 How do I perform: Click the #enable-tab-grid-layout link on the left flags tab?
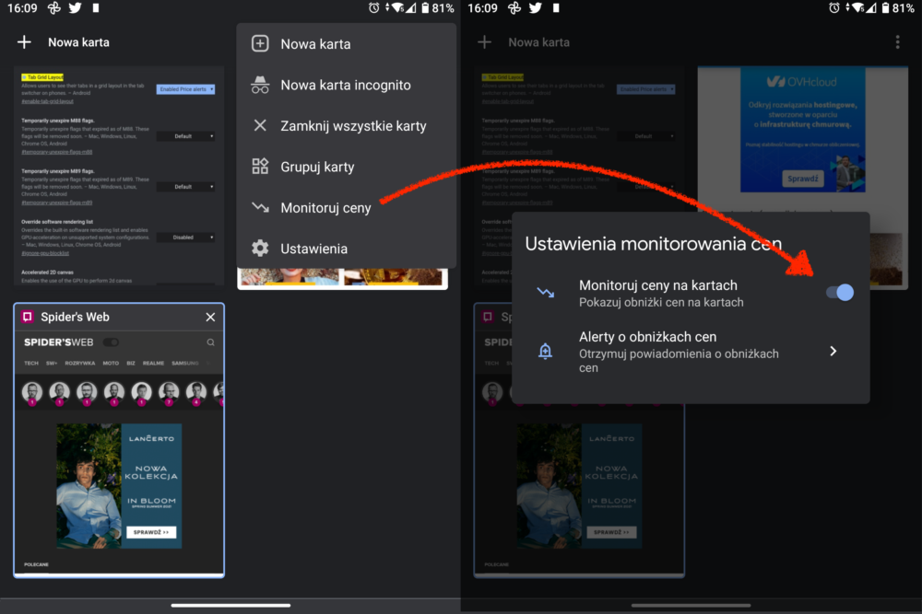(x=48, y=101)
